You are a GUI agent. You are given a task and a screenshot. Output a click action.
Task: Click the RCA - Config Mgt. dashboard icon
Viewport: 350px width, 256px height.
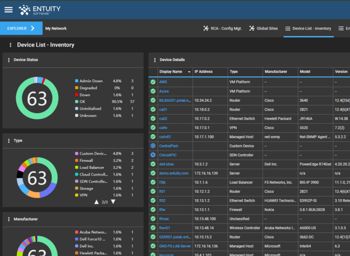point(206,28)
